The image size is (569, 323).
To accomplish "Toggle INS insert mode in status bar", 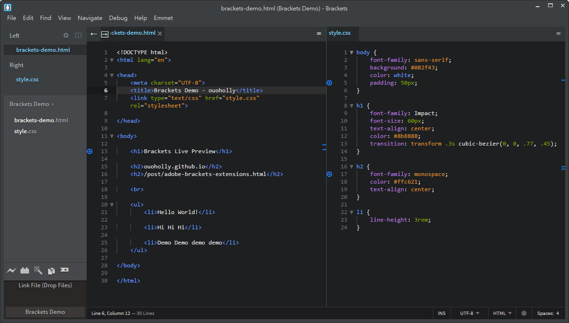I will (x=442, y=313).
